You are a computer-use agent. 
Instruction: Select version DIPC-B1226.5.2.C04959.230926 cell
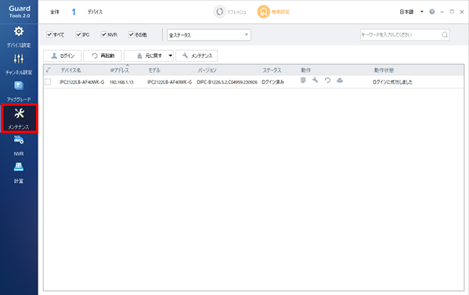[x=227, y=82]
